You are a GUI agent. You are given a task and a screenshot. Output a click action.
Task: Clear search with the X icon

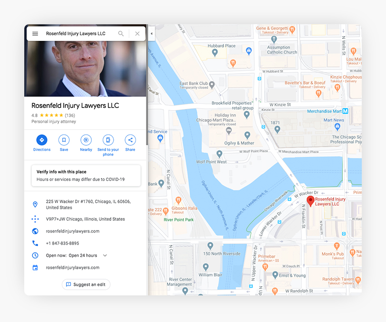(137, 34)
